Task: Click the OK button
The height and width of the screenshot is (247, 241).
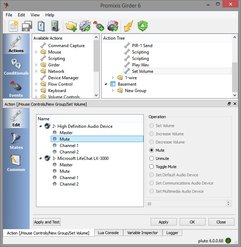Action: pyautogui.click(x=192, y=222)
